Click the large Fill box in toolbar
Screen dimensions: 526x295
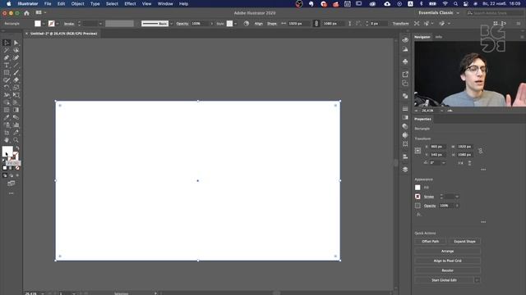pyautogui.click(x=7, y=151)
